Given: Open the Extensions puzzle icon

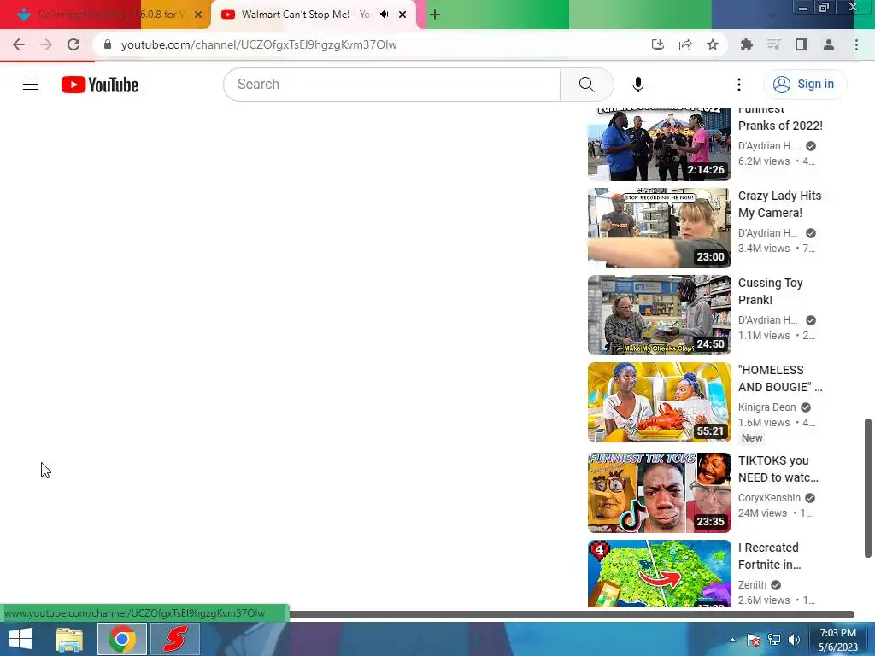Looking at the screenshot, I should click(x=747, y=44).
